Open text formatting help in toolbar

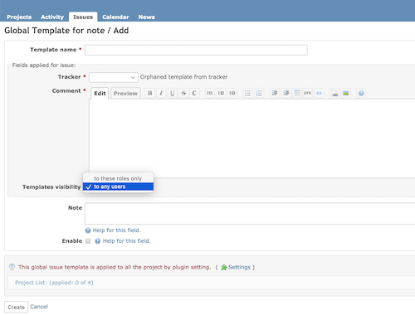(x=361, y=93)
